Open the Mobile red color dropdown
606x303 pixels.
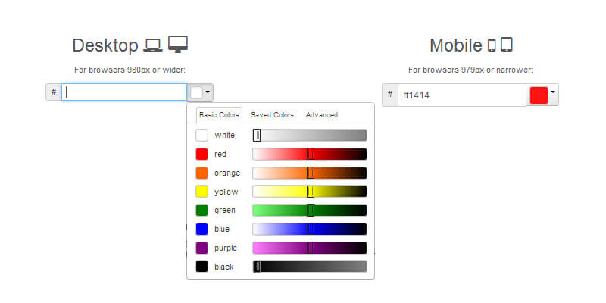tap(542, 95)
